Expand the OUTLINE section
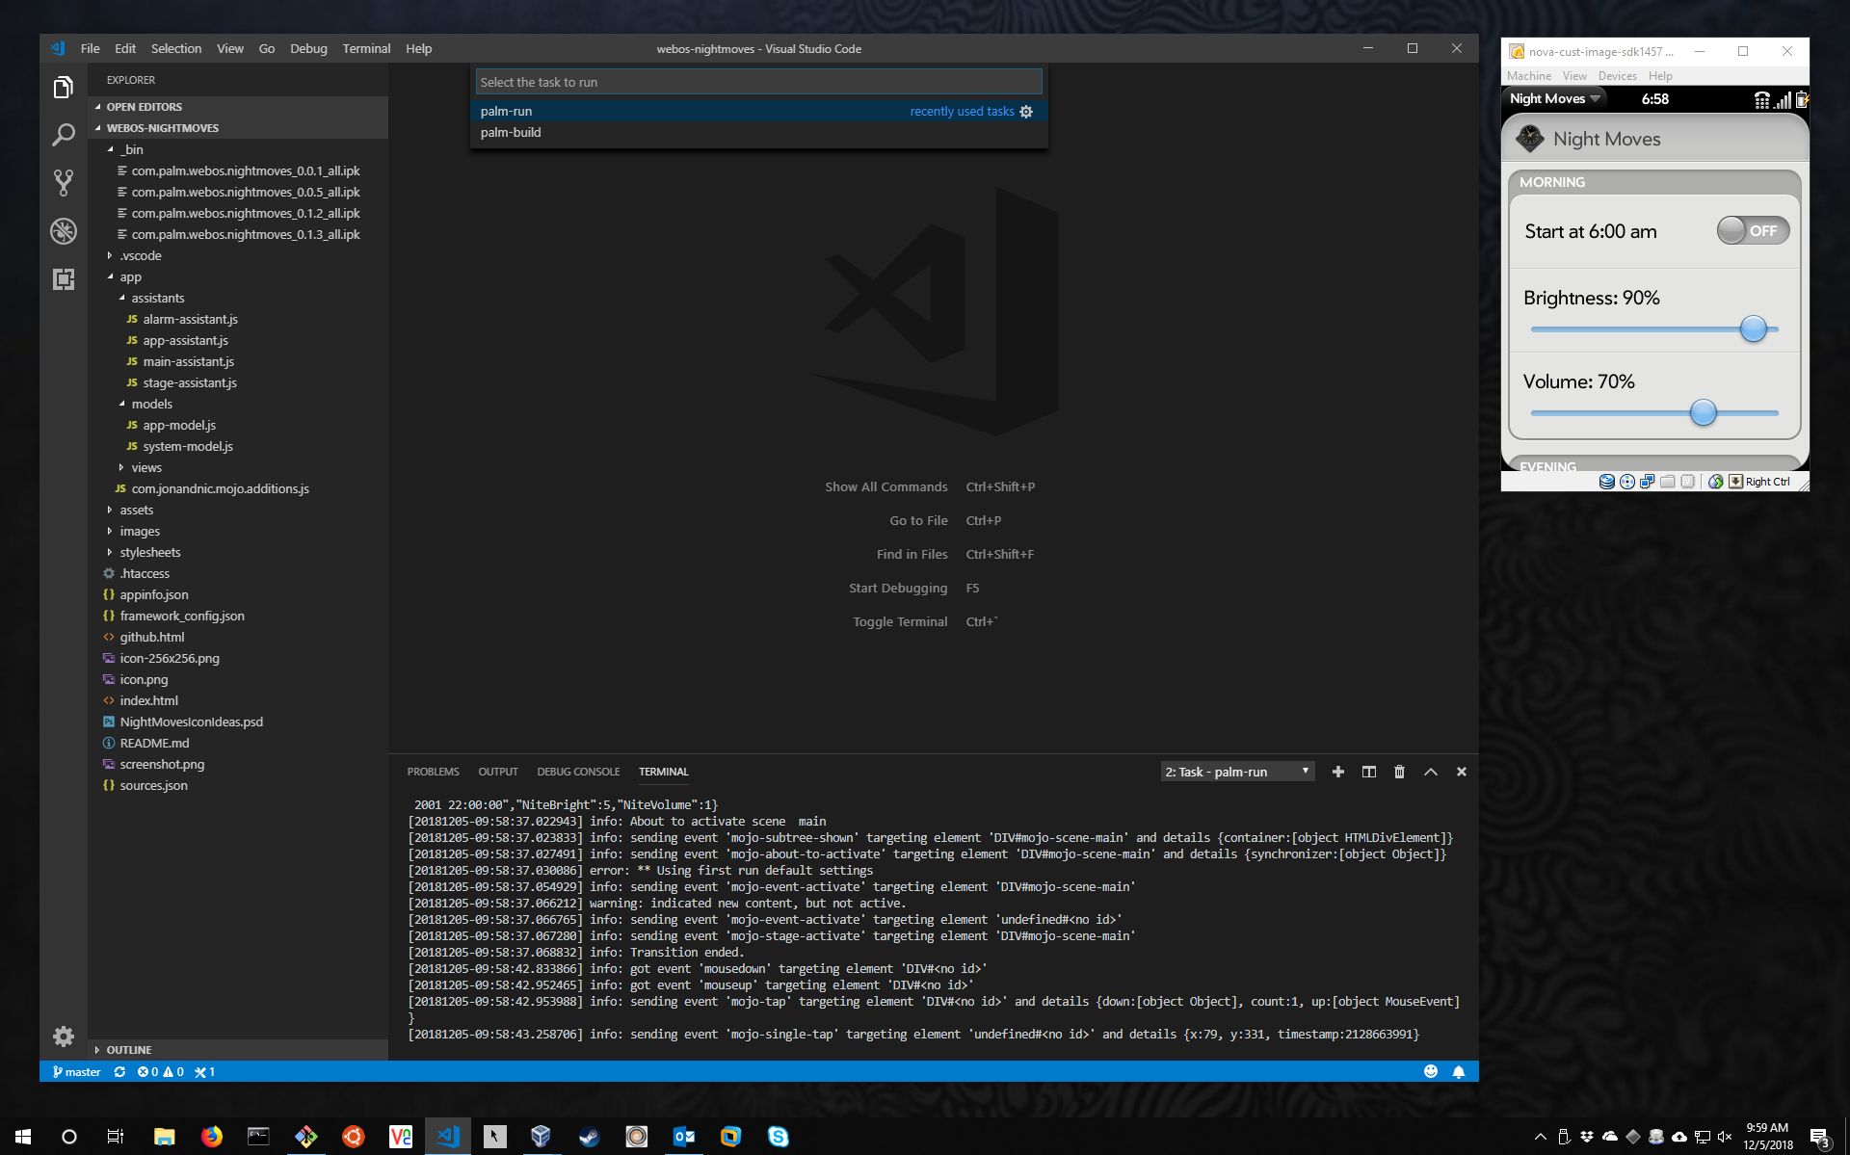The image size is (1850, 1155). pyautogui.click(x=129, y=1049)
